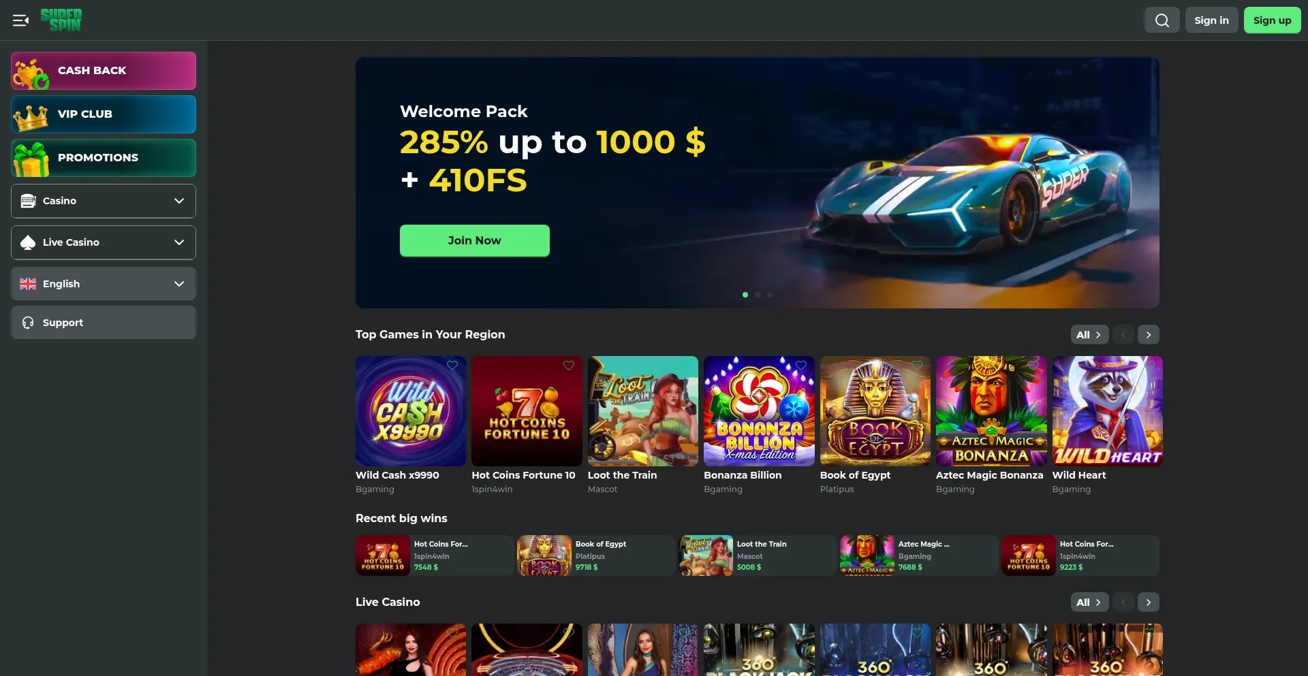Image resolution: width=1308 pixels, height=676 pixels.
Task: Open the Book of Egypt game thumbnail
Action: pos(875,411)
